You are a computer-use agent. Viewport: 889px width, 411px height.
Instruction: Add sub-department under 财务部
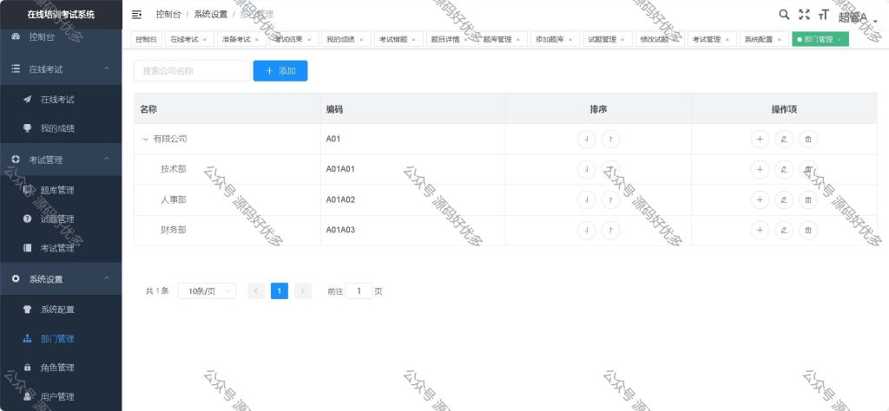[x=760, y=231]
